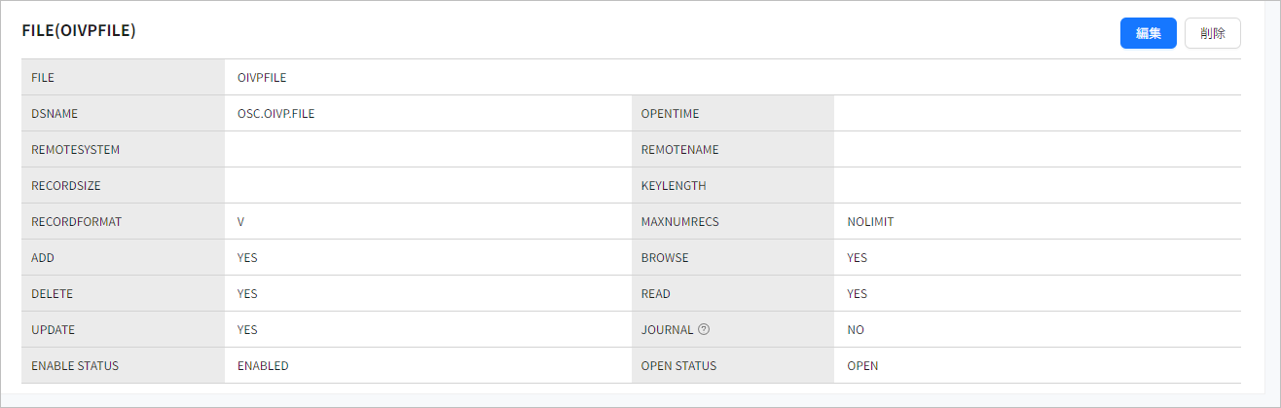Click the YES value next to READ

[x=857, y=294]
